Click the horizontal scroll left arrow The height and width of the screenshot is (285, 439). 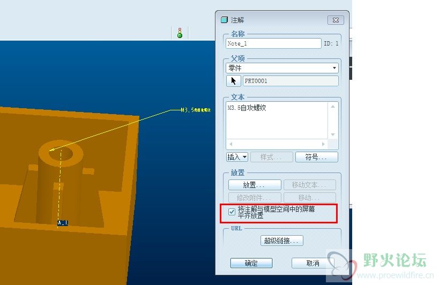coord(230,144)
